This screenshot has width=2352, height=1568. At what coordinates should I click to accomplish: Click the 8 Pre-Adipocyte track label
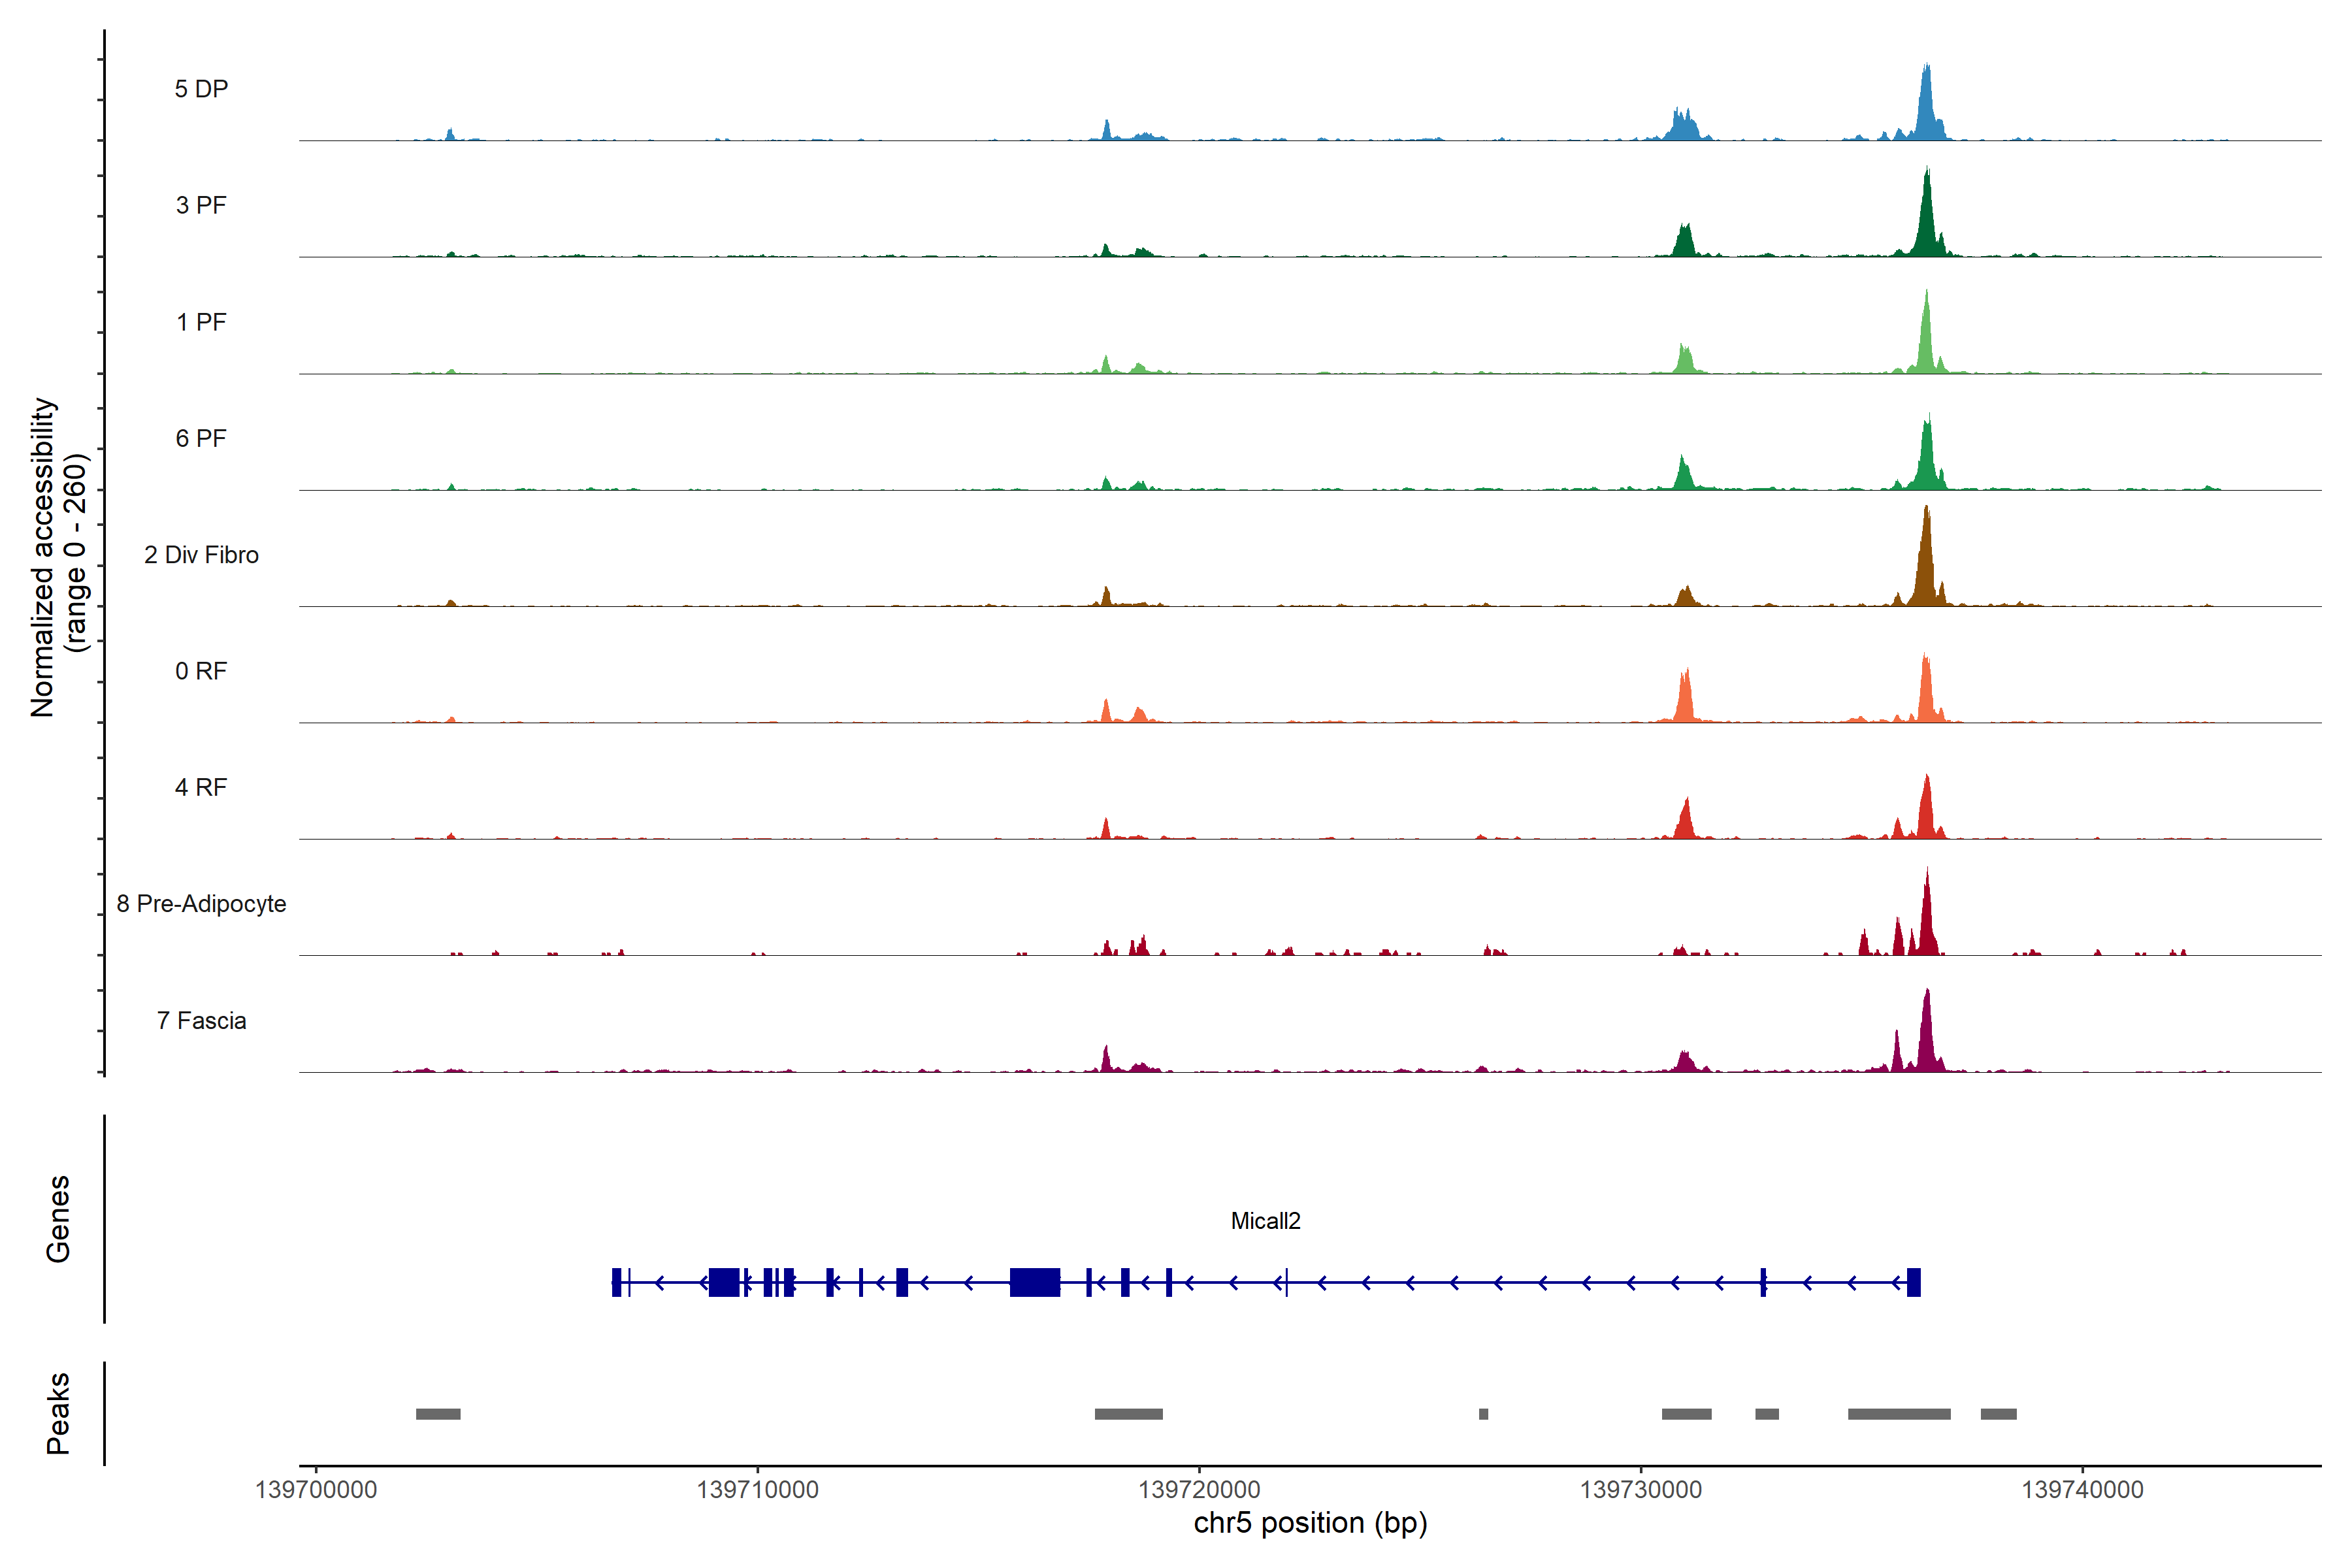click(201, 904)
